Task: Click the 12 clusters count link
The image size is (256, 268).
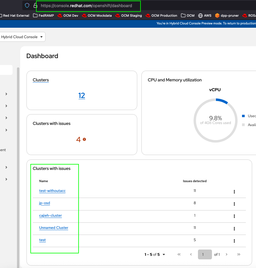Action: pyautogui.click(x=82, y=95)
